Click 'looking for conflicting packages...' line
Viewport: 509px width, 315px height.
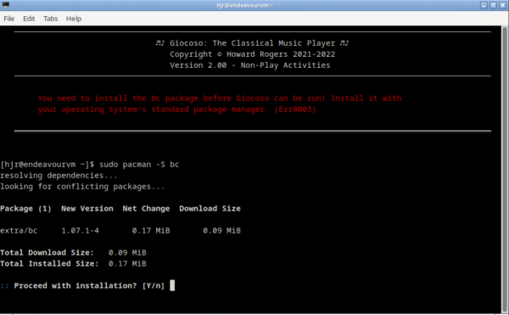82,187
